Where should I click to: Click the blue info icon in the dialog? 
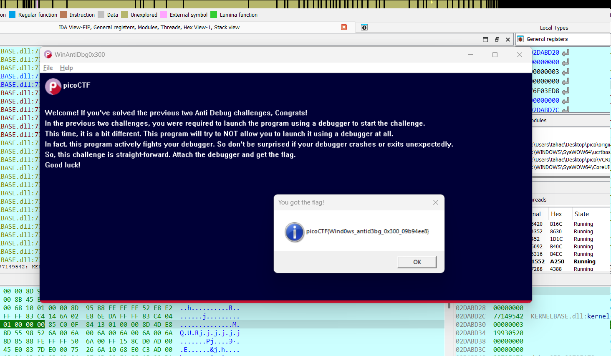pos(294,232)
